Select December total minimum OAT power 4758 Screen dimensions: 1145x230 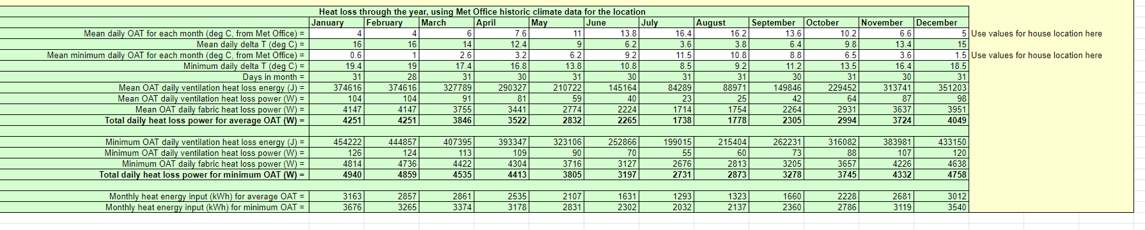tap(941, 174)
